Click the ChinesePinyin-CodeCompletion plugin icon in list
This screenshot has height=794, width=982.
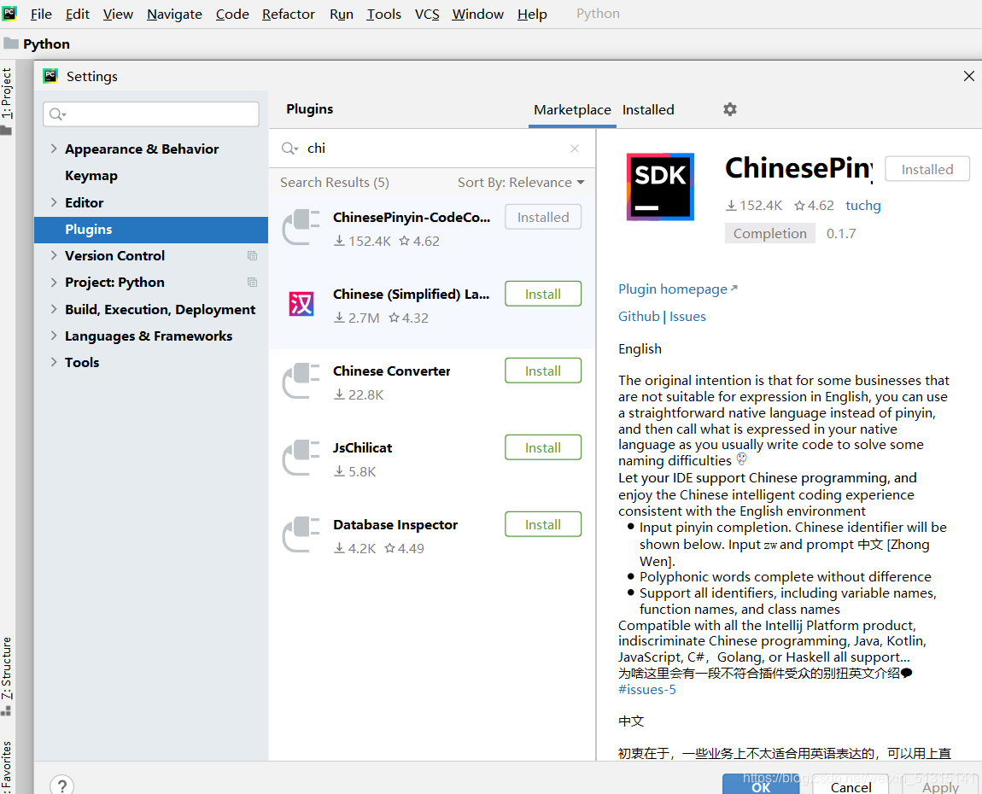click(301, 227)
